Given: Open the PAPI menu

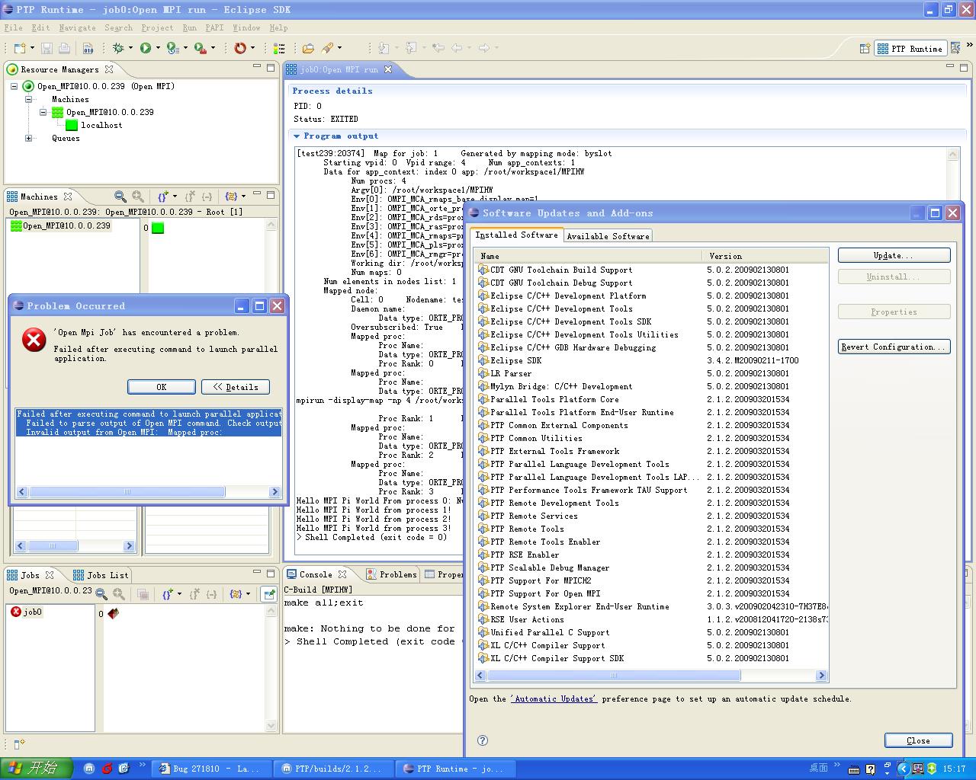Looking at the screenshot, I should (x=214, y=27).
